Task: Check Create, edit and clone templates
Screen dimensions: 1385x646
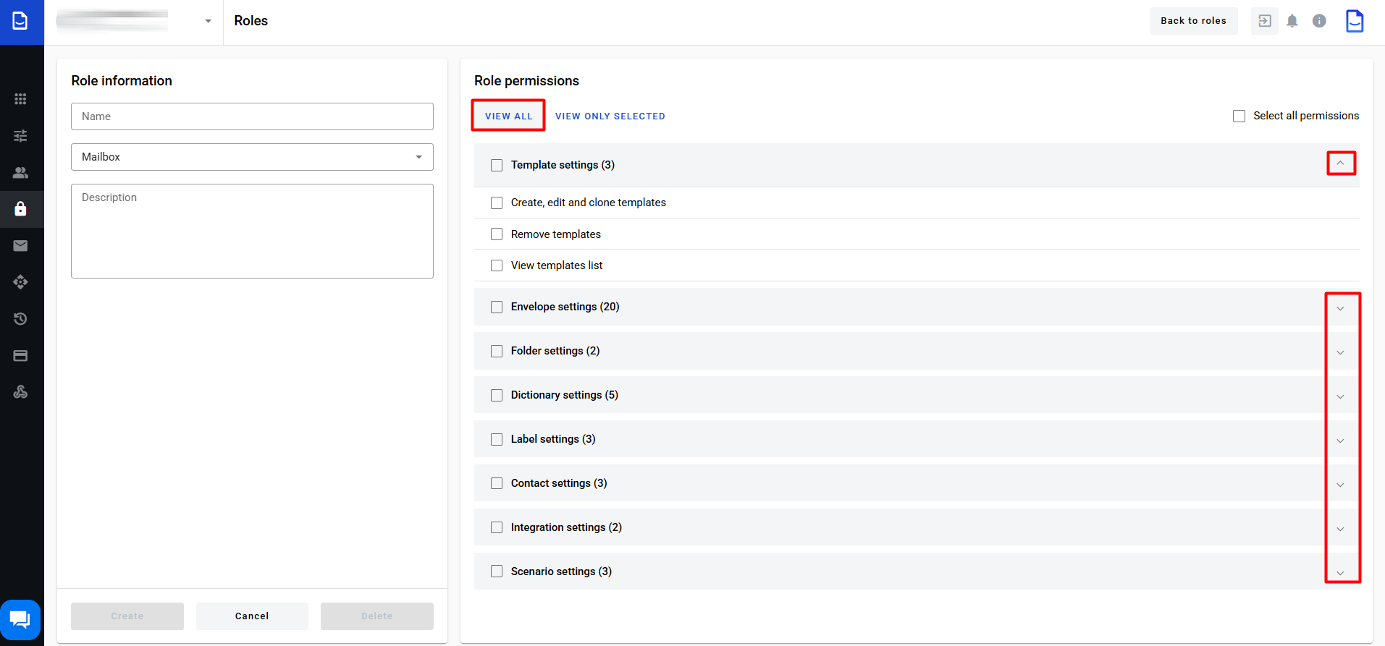Action: pyautogui.click(x=497, y=203)
